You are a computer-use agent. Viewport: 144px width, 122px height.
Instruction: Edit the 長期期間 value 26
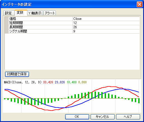click(106, 27)
